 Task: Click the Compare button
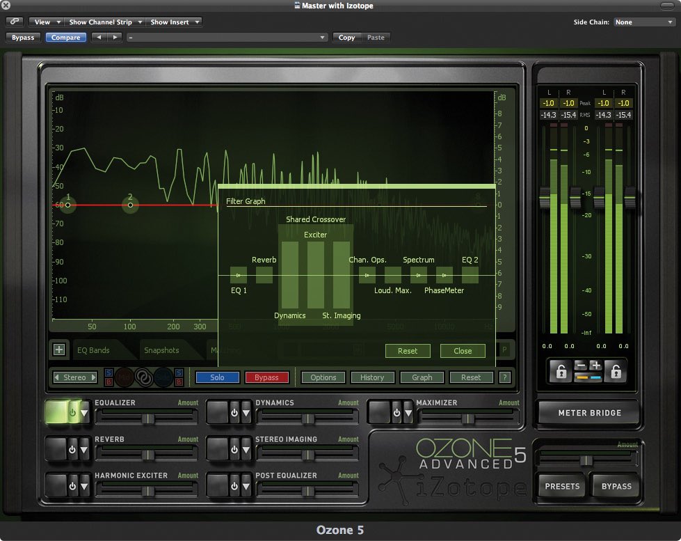65,38
